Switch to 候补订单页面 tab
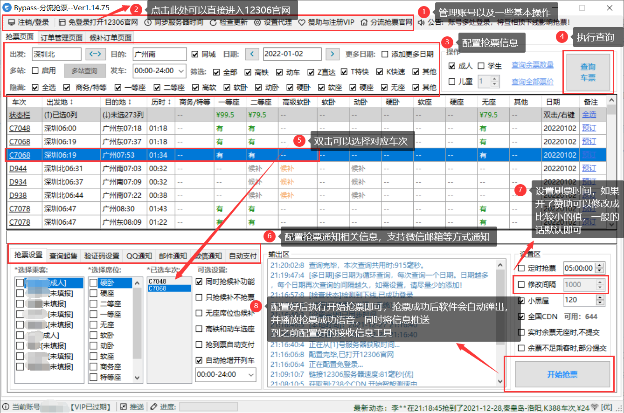This screenshot has height=413, width=624. pyautogui.click(x=110, y=38)
